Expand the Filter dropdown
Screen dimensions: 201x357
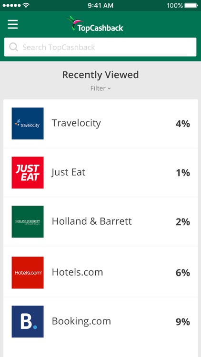[x=100, y=89]
